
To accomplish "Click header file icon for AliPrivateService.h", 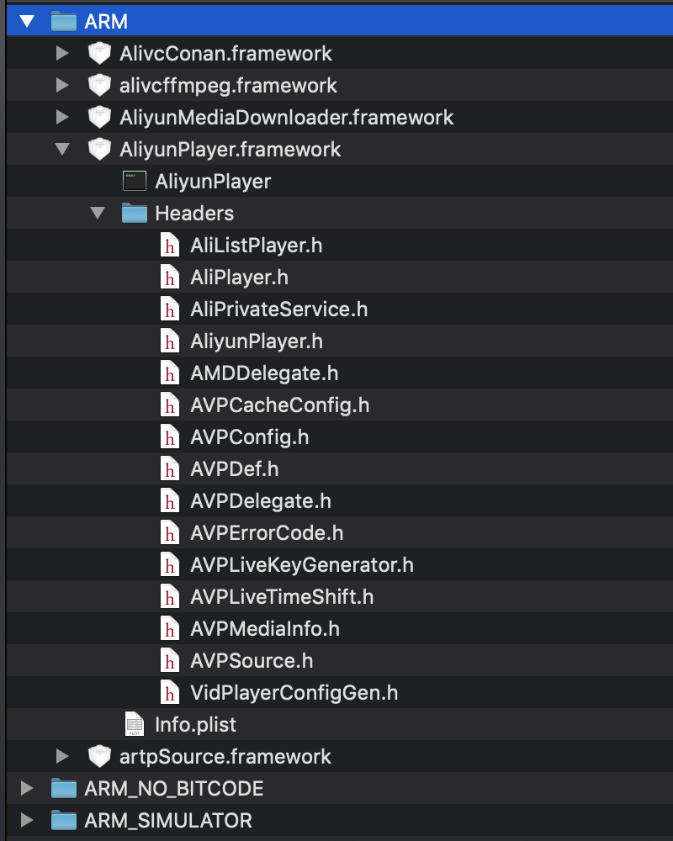I will click(170, 309).
